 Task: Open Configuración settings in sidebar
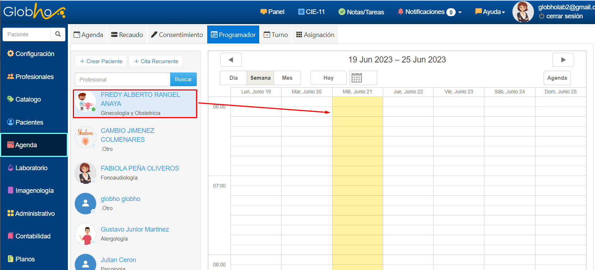click(34, 54)
